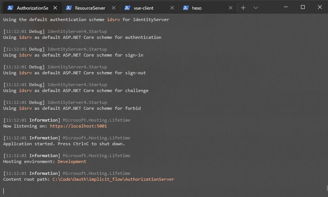Click the AuthorizationServer content root path
This screenshot has height=197, width=328.
pos(113,179)
